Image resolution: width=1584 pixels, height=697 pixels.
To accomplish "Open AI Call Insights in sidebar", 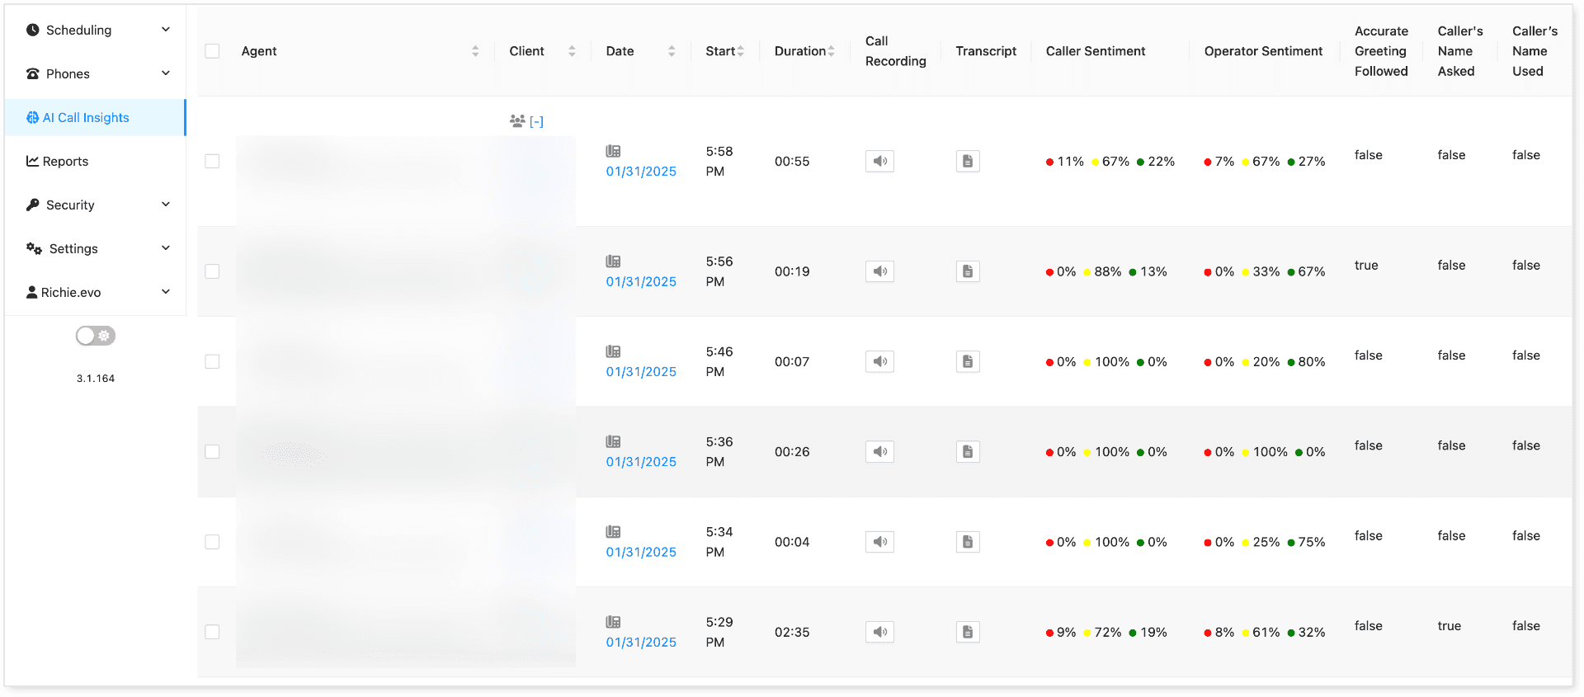I will pos(95,117).
